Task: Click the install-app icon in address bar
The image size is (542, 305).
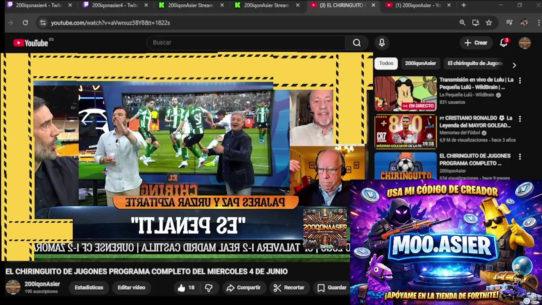Action: tap(476, 23)
